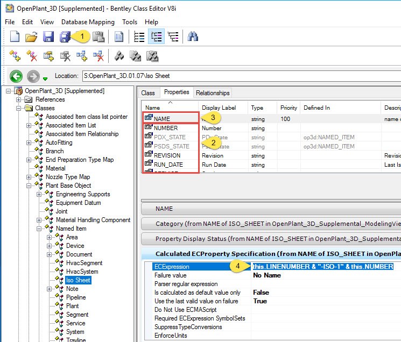The image size is (401, 342).
Task: Expand the Associated Item List node
Action: pyautogui.click(x=29, y=125)
